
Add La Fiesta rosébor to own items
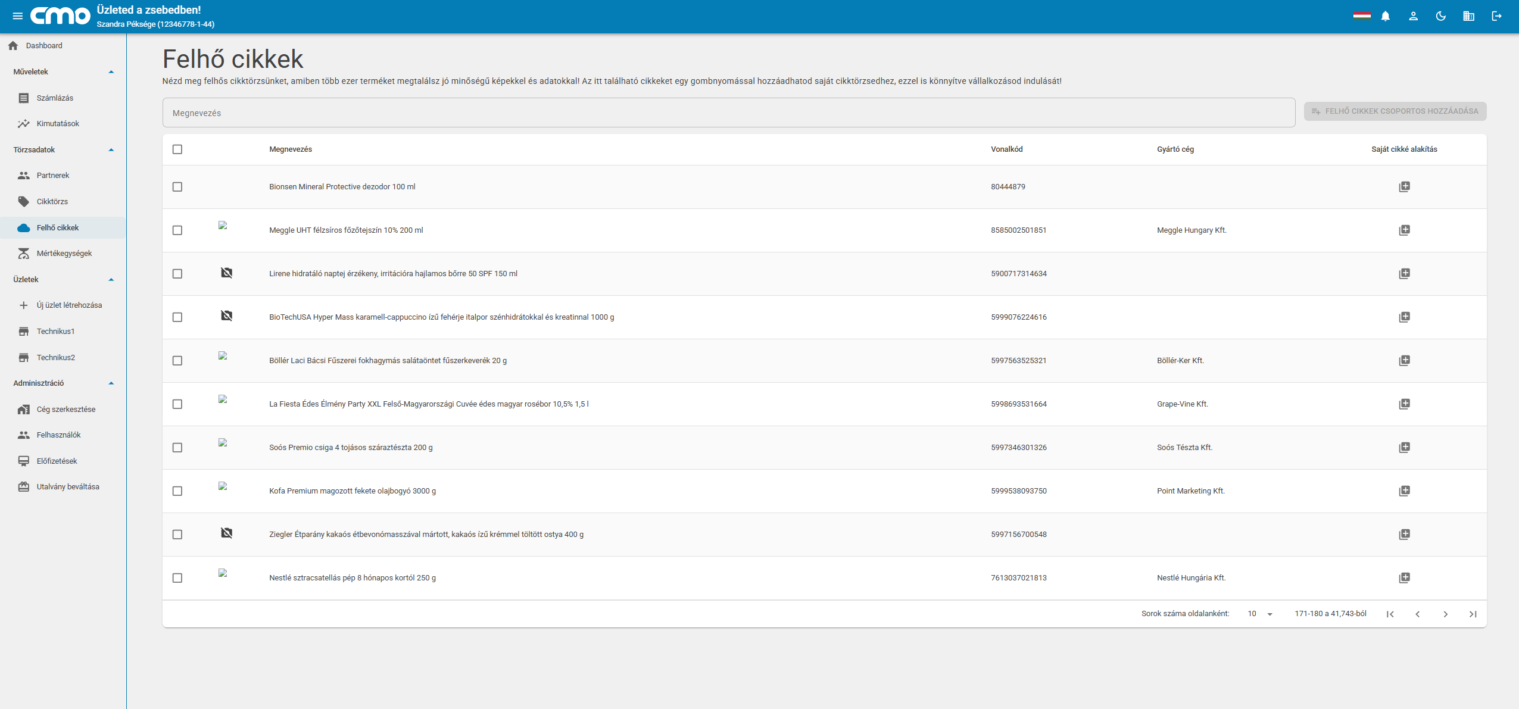point(1404,404)
